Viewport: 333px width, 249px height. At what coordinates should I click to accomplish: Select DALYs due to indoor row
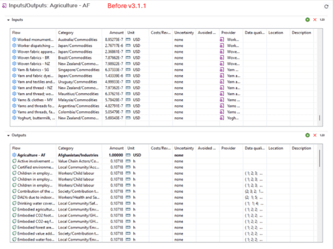click(x=164, y=198)
